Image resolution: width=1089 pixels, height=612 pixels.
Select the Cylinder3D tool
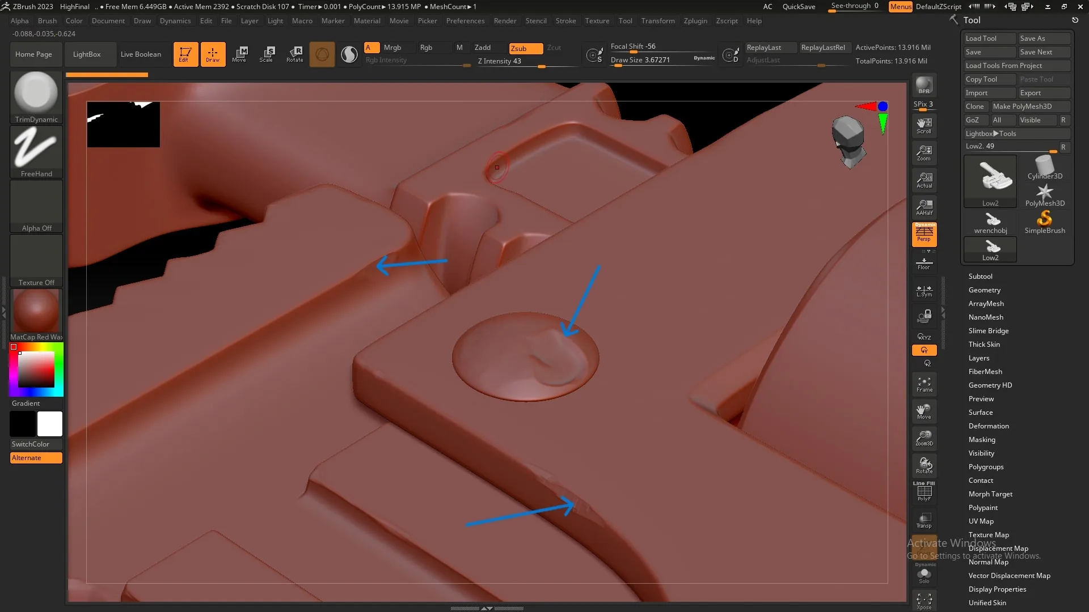click(1044, 168)
